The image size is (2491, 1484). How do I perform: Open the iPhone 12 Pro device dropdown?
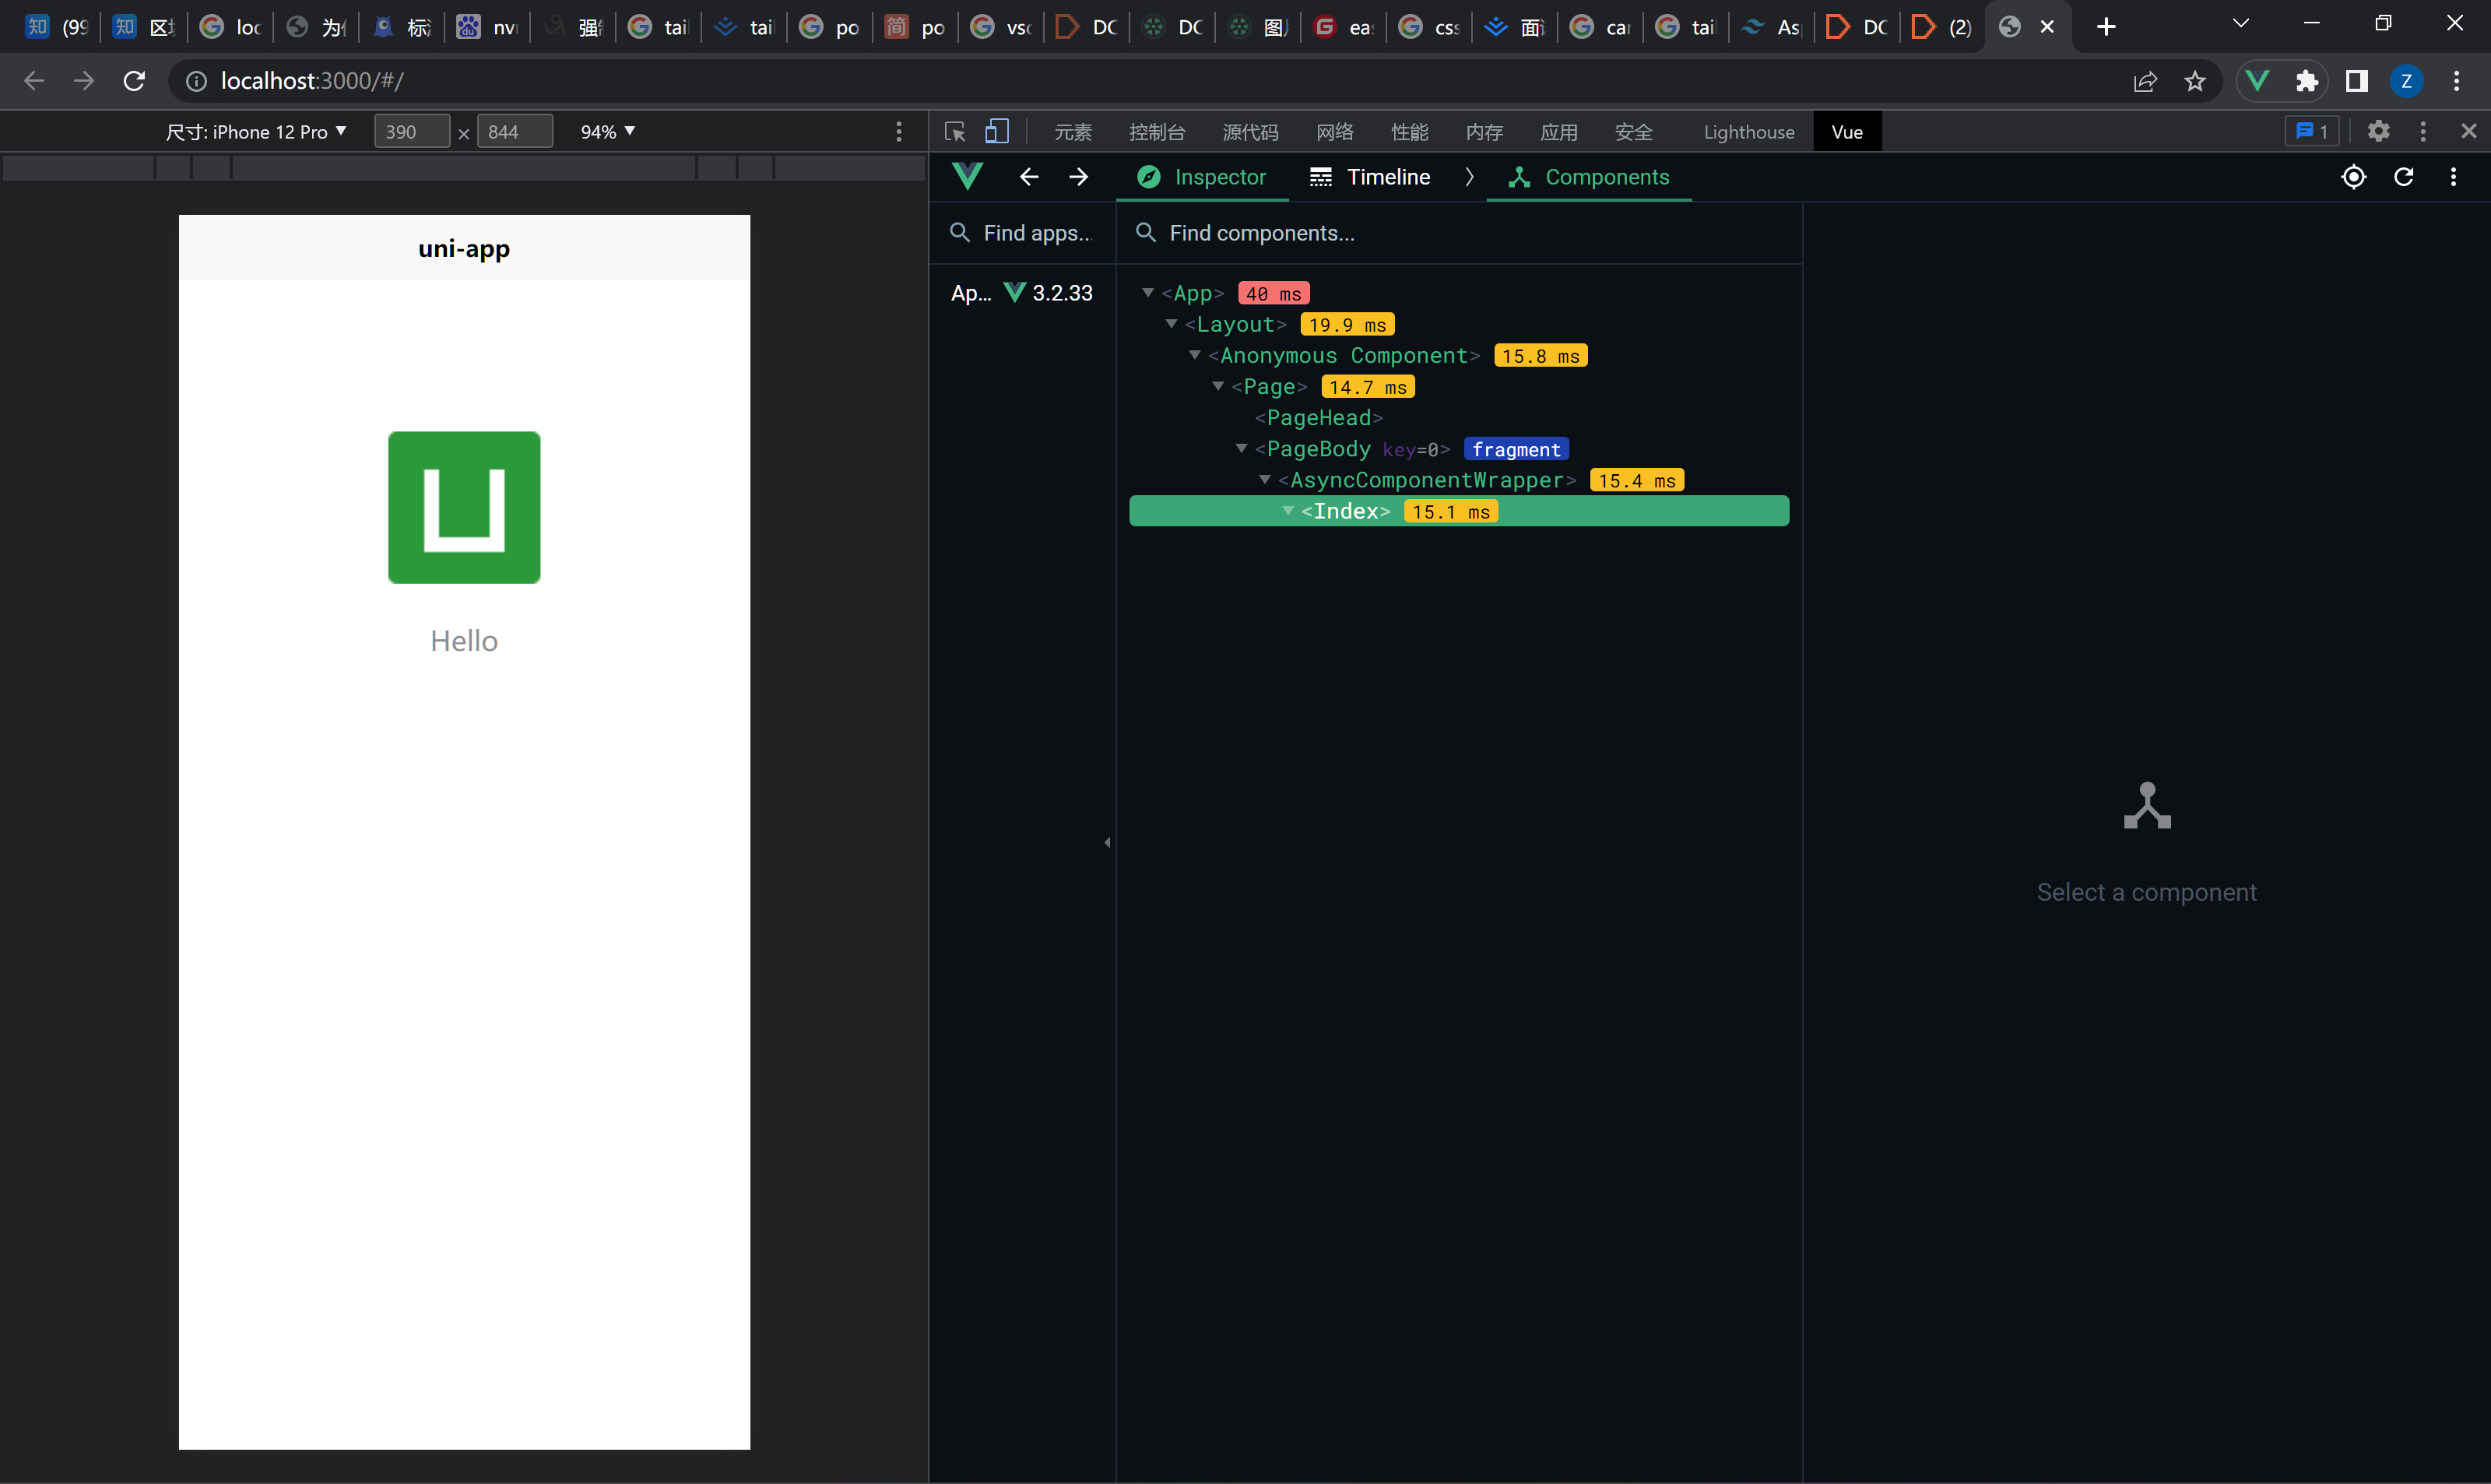257,131
